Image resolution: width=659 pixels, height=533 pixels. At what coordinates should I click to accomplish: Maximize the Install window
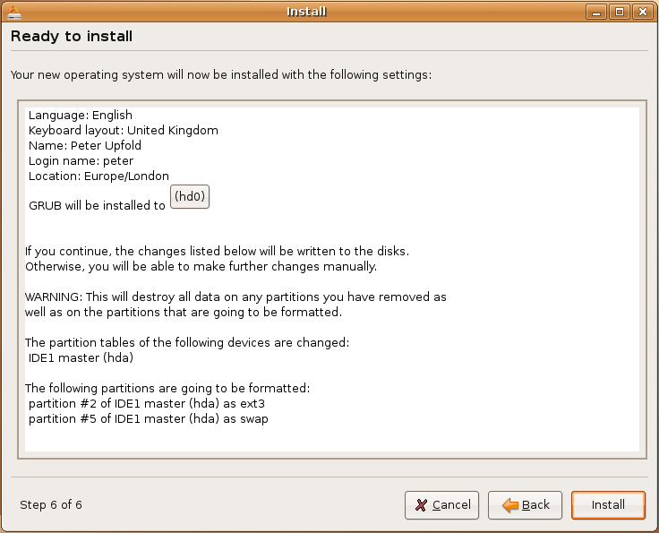tap(620, 12)
